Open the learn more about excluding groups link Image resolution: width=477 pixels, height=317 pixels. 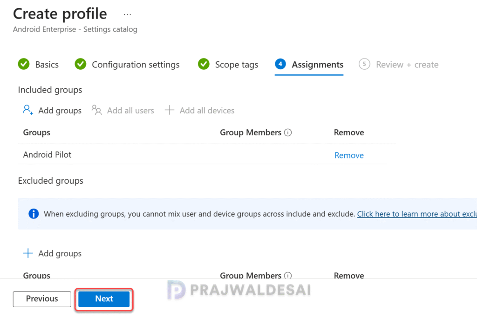[417, 214]
